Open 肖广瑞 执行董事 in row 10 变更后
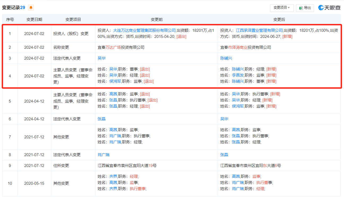Viewport: 344px width, 198px height. (x=238, y=183)
